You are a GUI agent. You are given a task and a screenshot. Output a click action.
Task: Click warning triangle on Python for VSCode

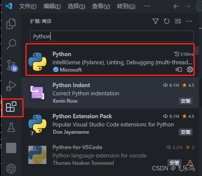pyautogui.click(x=190, y=163)
